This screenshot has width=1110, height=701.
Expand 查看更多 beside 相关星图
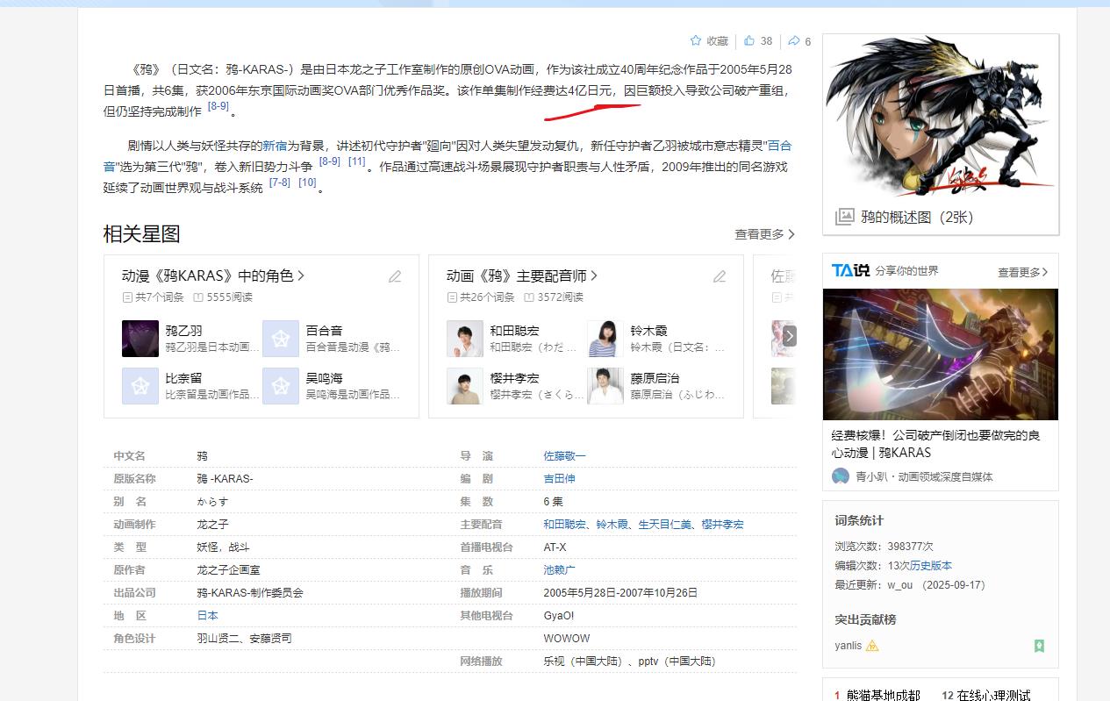764,234
